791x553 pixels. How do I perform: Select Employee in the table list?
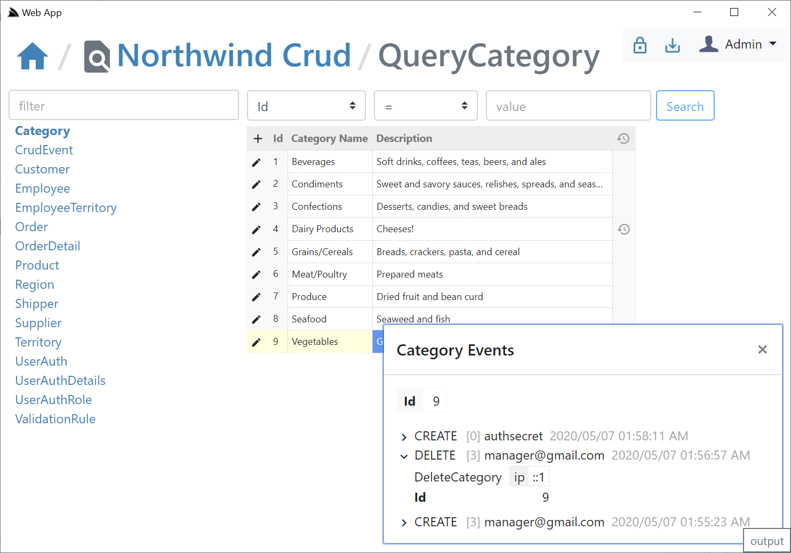click(43, 189)
